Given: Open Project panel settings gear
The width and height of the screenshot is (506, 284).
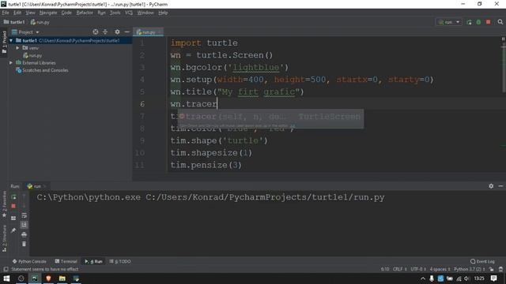Looking at the screenshot, I should point(117,32).
